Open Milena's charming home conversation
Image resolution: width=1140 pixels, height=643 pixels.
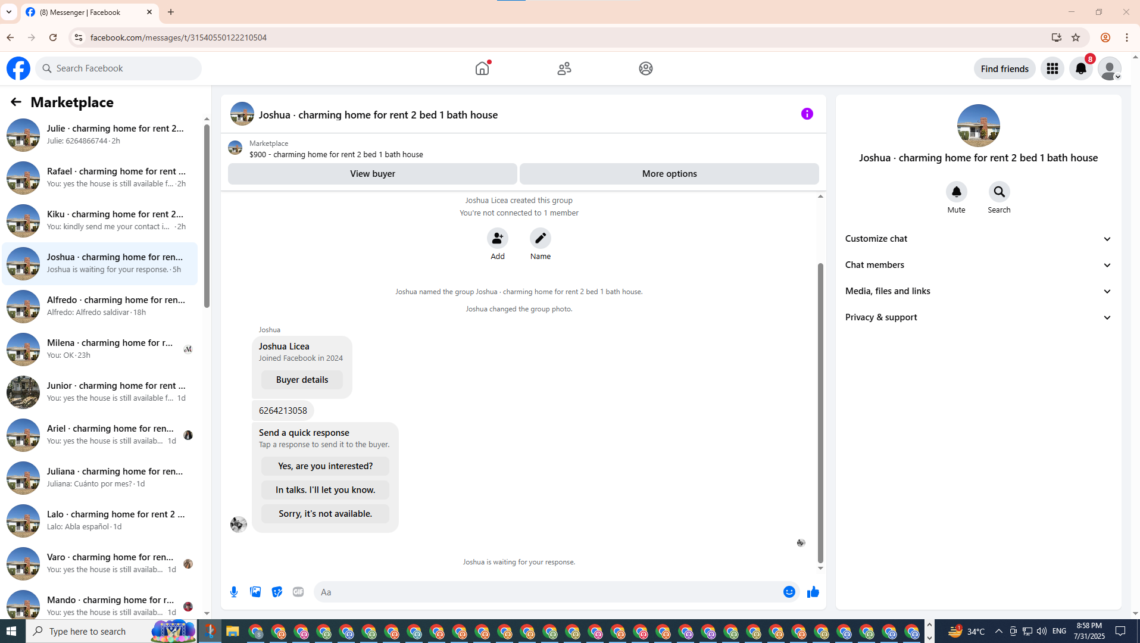99,349
